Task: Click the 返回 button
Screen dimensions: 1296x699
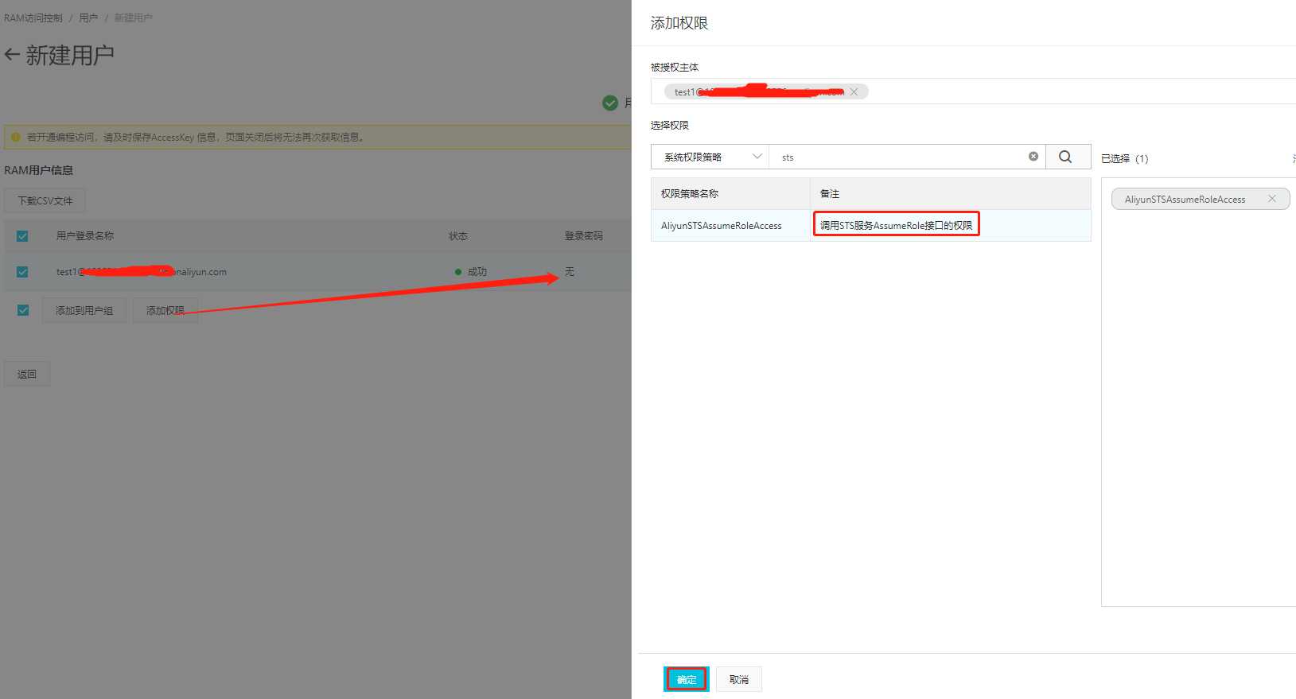Action: pos(27,374)
